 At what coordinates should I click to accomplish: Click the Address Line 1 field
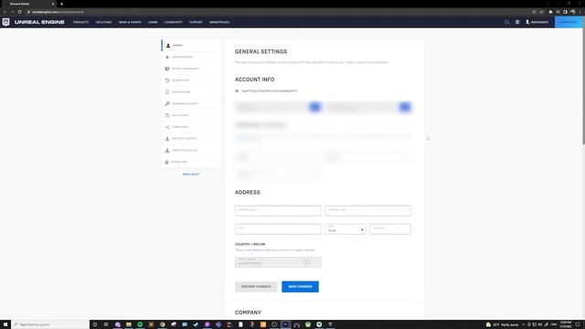coord(278,211)
